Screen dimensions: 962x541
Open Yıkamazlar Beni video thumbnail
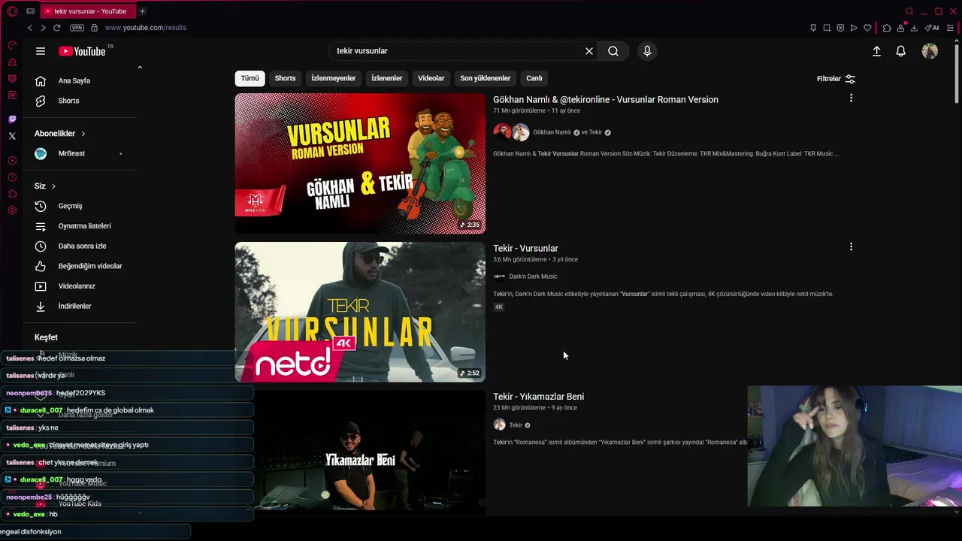pyautogui.click(x=360, y=452)
